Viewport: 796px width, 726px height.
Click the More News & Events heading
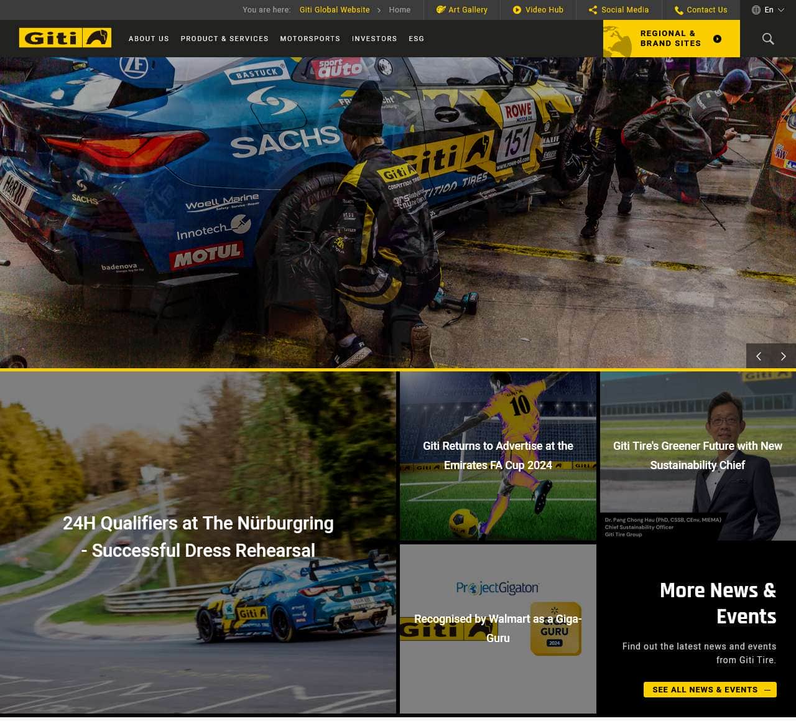coord(718,603)
